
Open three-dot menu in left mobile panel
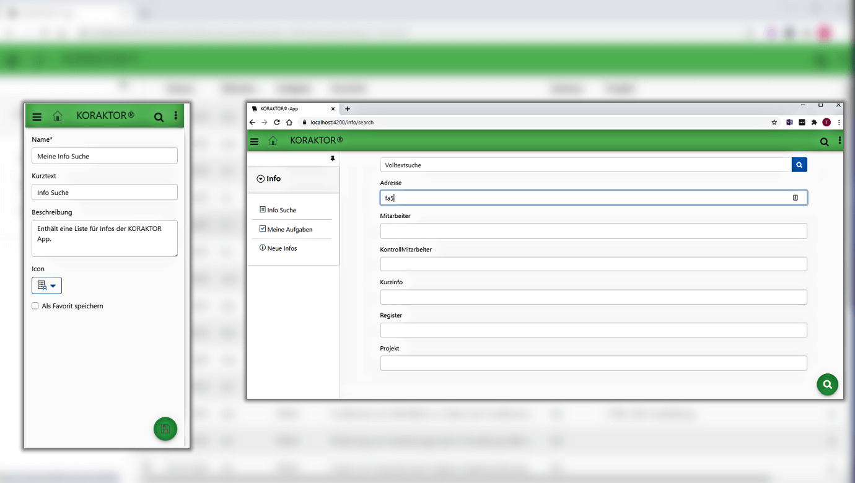(176, 116)
